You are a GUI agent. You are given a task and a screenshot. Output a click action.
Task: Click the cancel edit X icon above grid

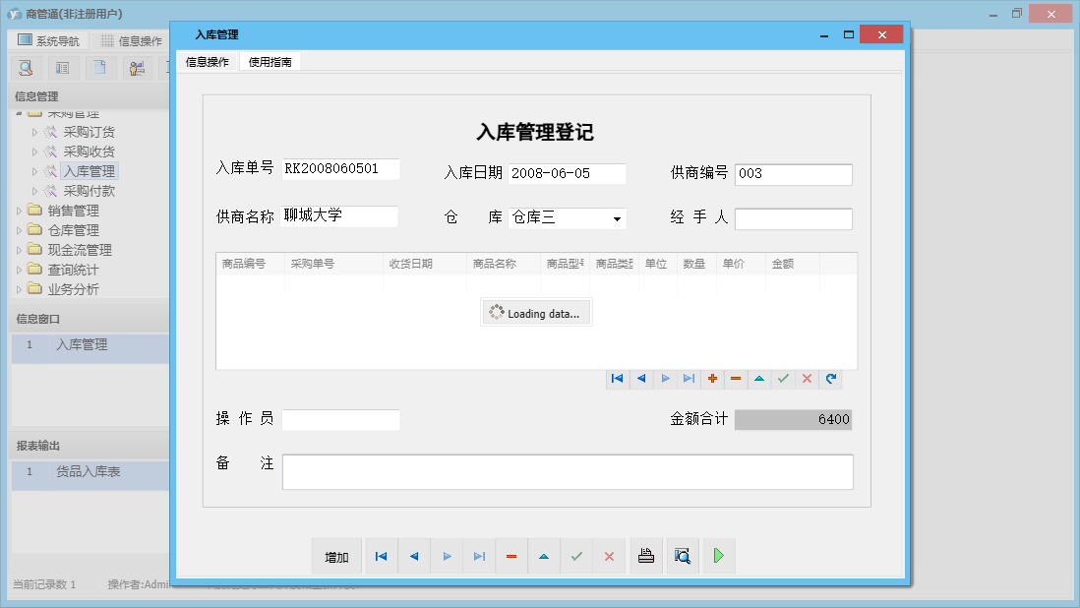pos(807,379)
